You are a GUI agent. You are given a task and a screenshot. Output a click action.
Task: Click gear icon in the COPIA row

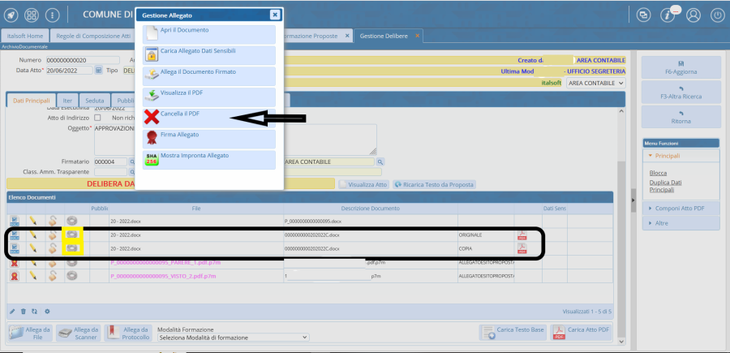click(x=72, y=248)
